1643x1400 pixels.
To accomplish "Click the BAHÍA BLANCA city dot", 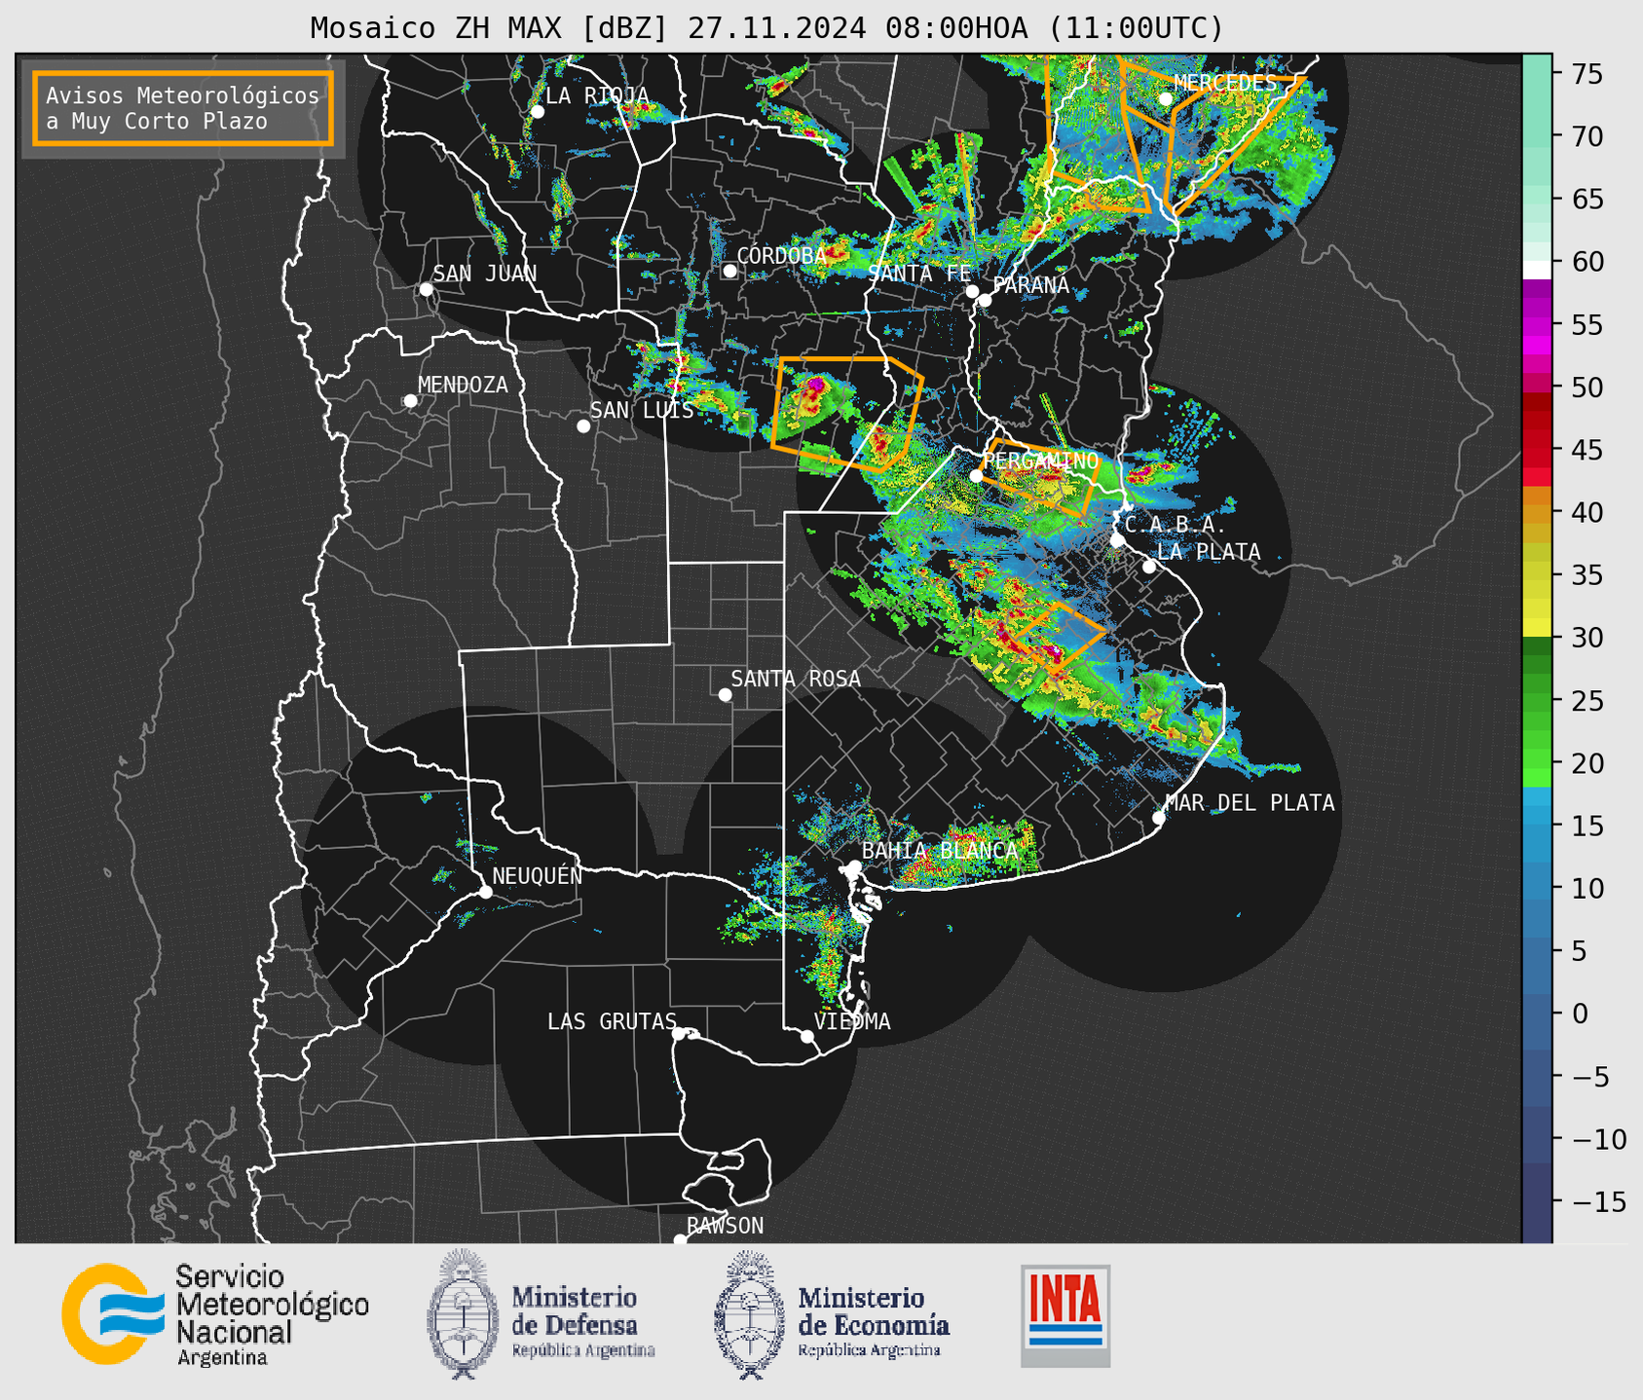I will click(854, 866).
